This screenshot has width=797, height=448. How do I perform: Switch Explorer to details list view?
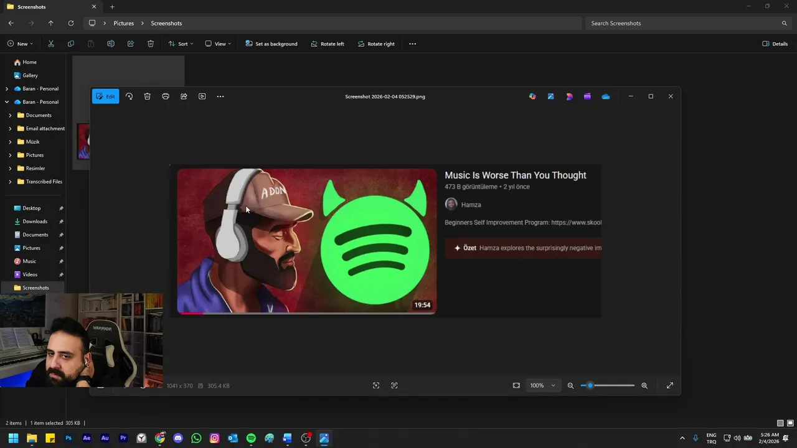(780, 423)
